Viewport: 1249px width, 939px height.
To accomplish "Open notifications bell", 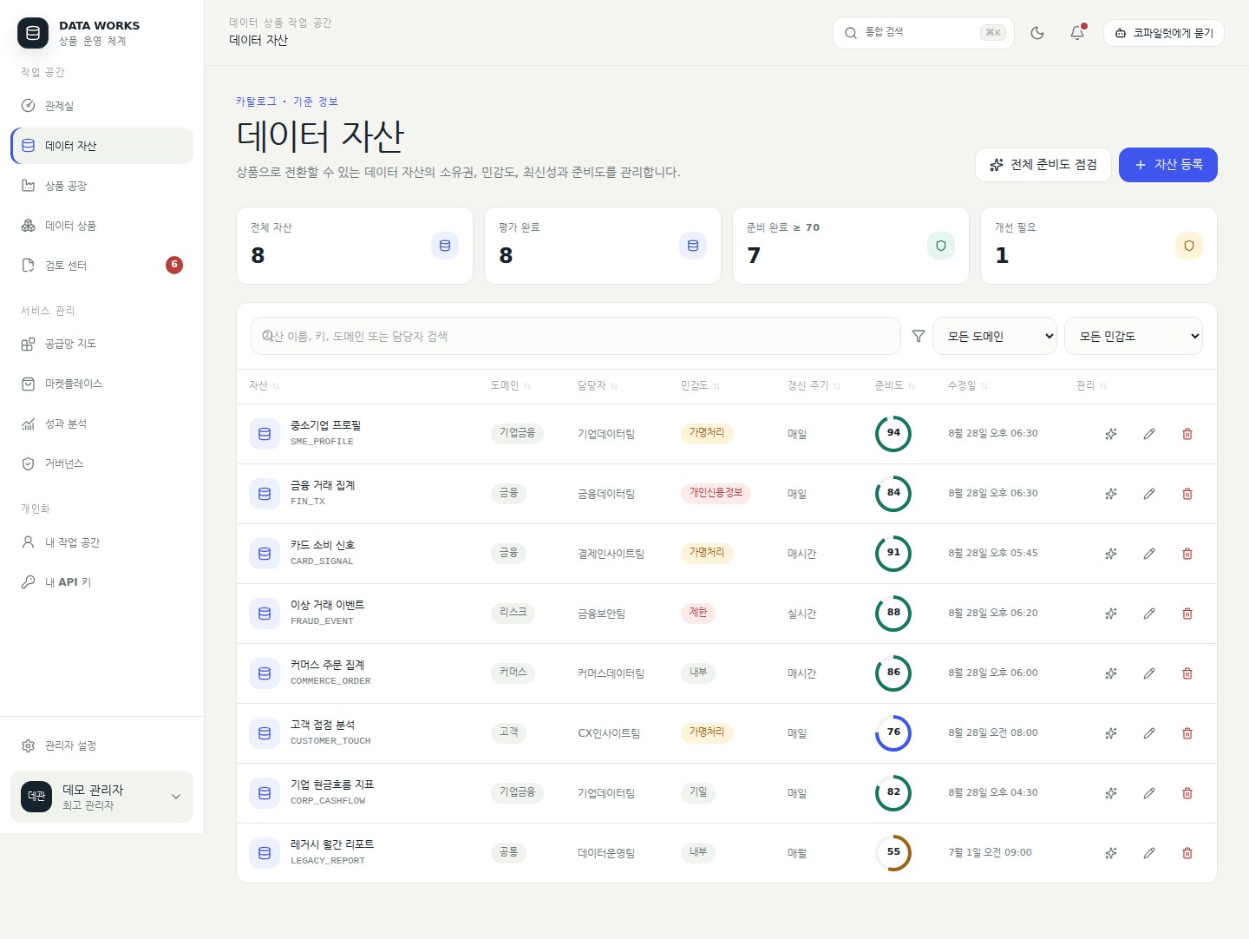I will click(1077, 33).
